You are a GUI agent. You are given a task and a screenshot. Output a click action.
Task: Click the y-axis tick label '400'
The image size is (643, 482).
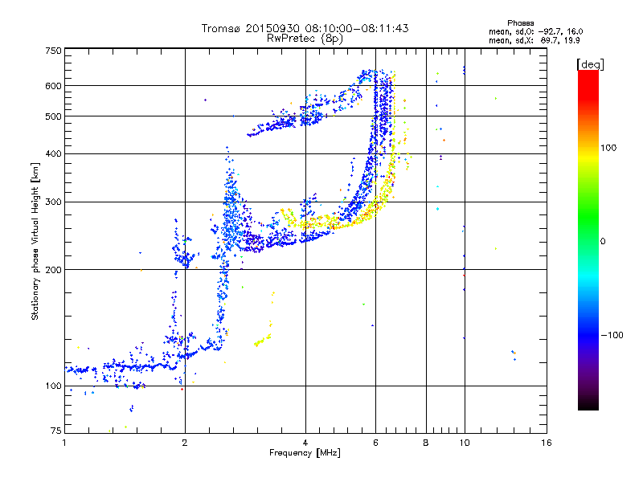[53, 154]
